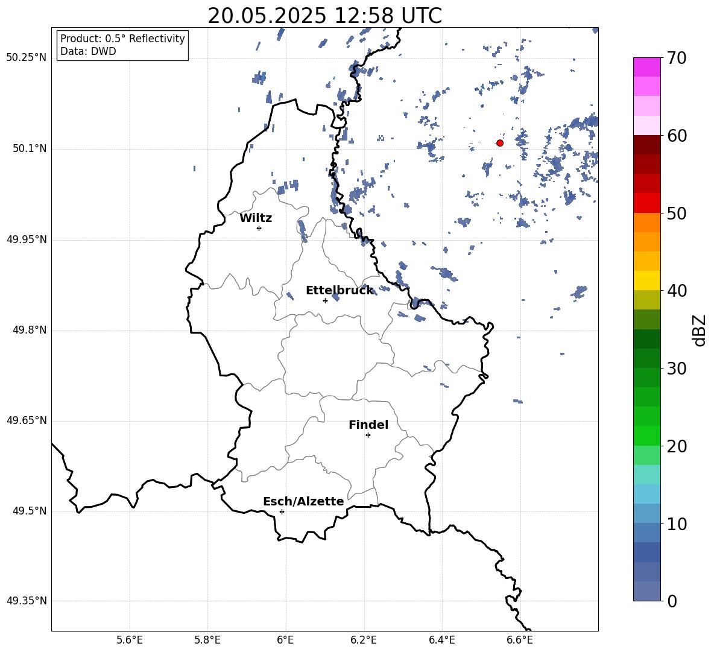Click the 50.25°N latitude label
This screenshot has width=714, height=652.
click(27, 58)
